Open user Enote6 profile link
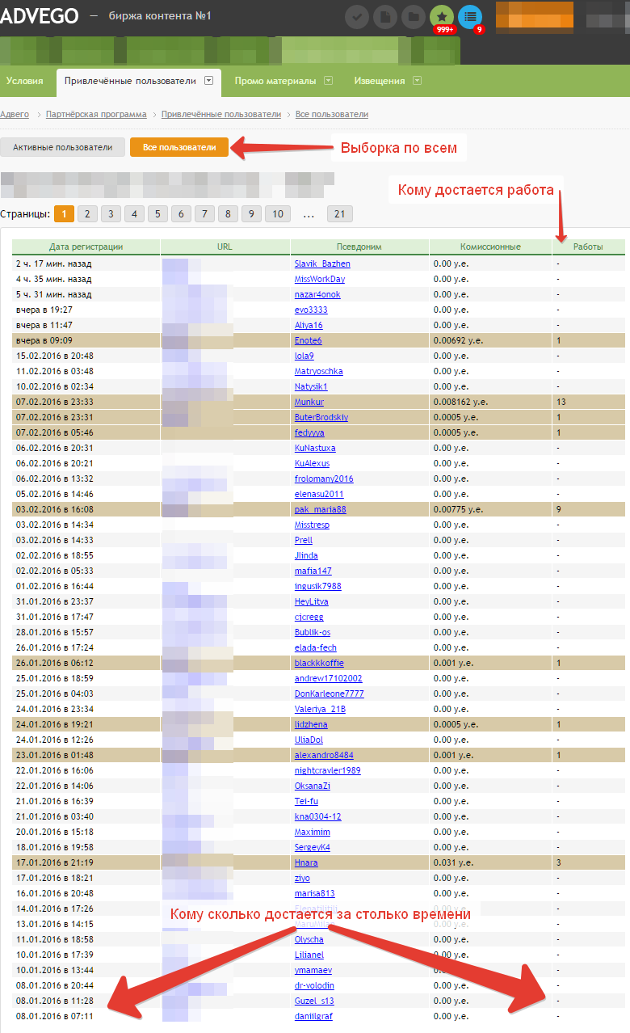This screenshot has width=630, height=1033. click(309, 340)
